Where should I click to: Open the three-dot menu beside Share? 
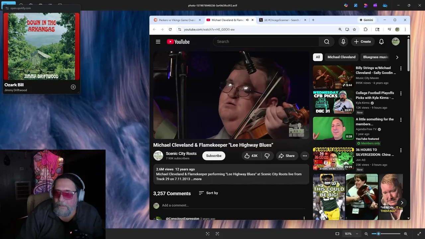(x=304, y=156)
